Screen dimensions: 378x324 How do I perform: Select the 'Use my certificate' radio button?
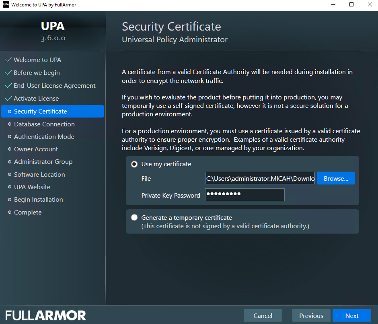(134, 164)
